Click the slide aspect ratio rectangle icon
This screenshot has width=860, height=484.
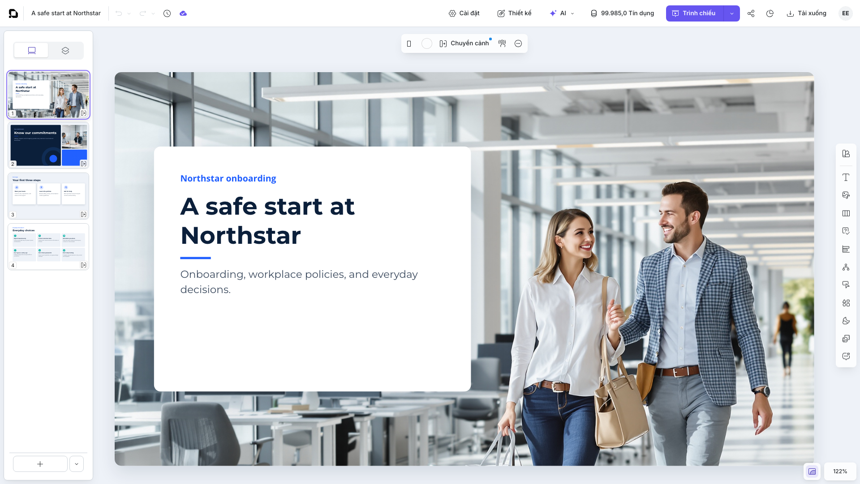point(409,43)
